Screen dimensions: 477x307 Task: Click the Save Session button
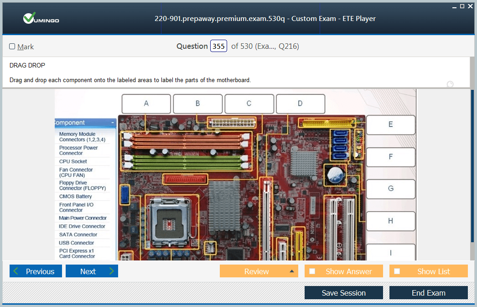point(343,293)
